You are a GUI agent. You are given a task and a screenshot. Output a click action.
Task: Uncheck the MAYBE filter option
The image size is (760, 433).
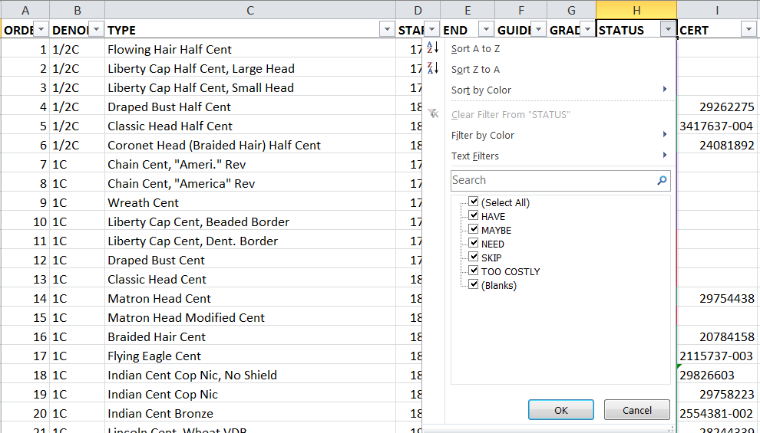click(x=474, y=229)
